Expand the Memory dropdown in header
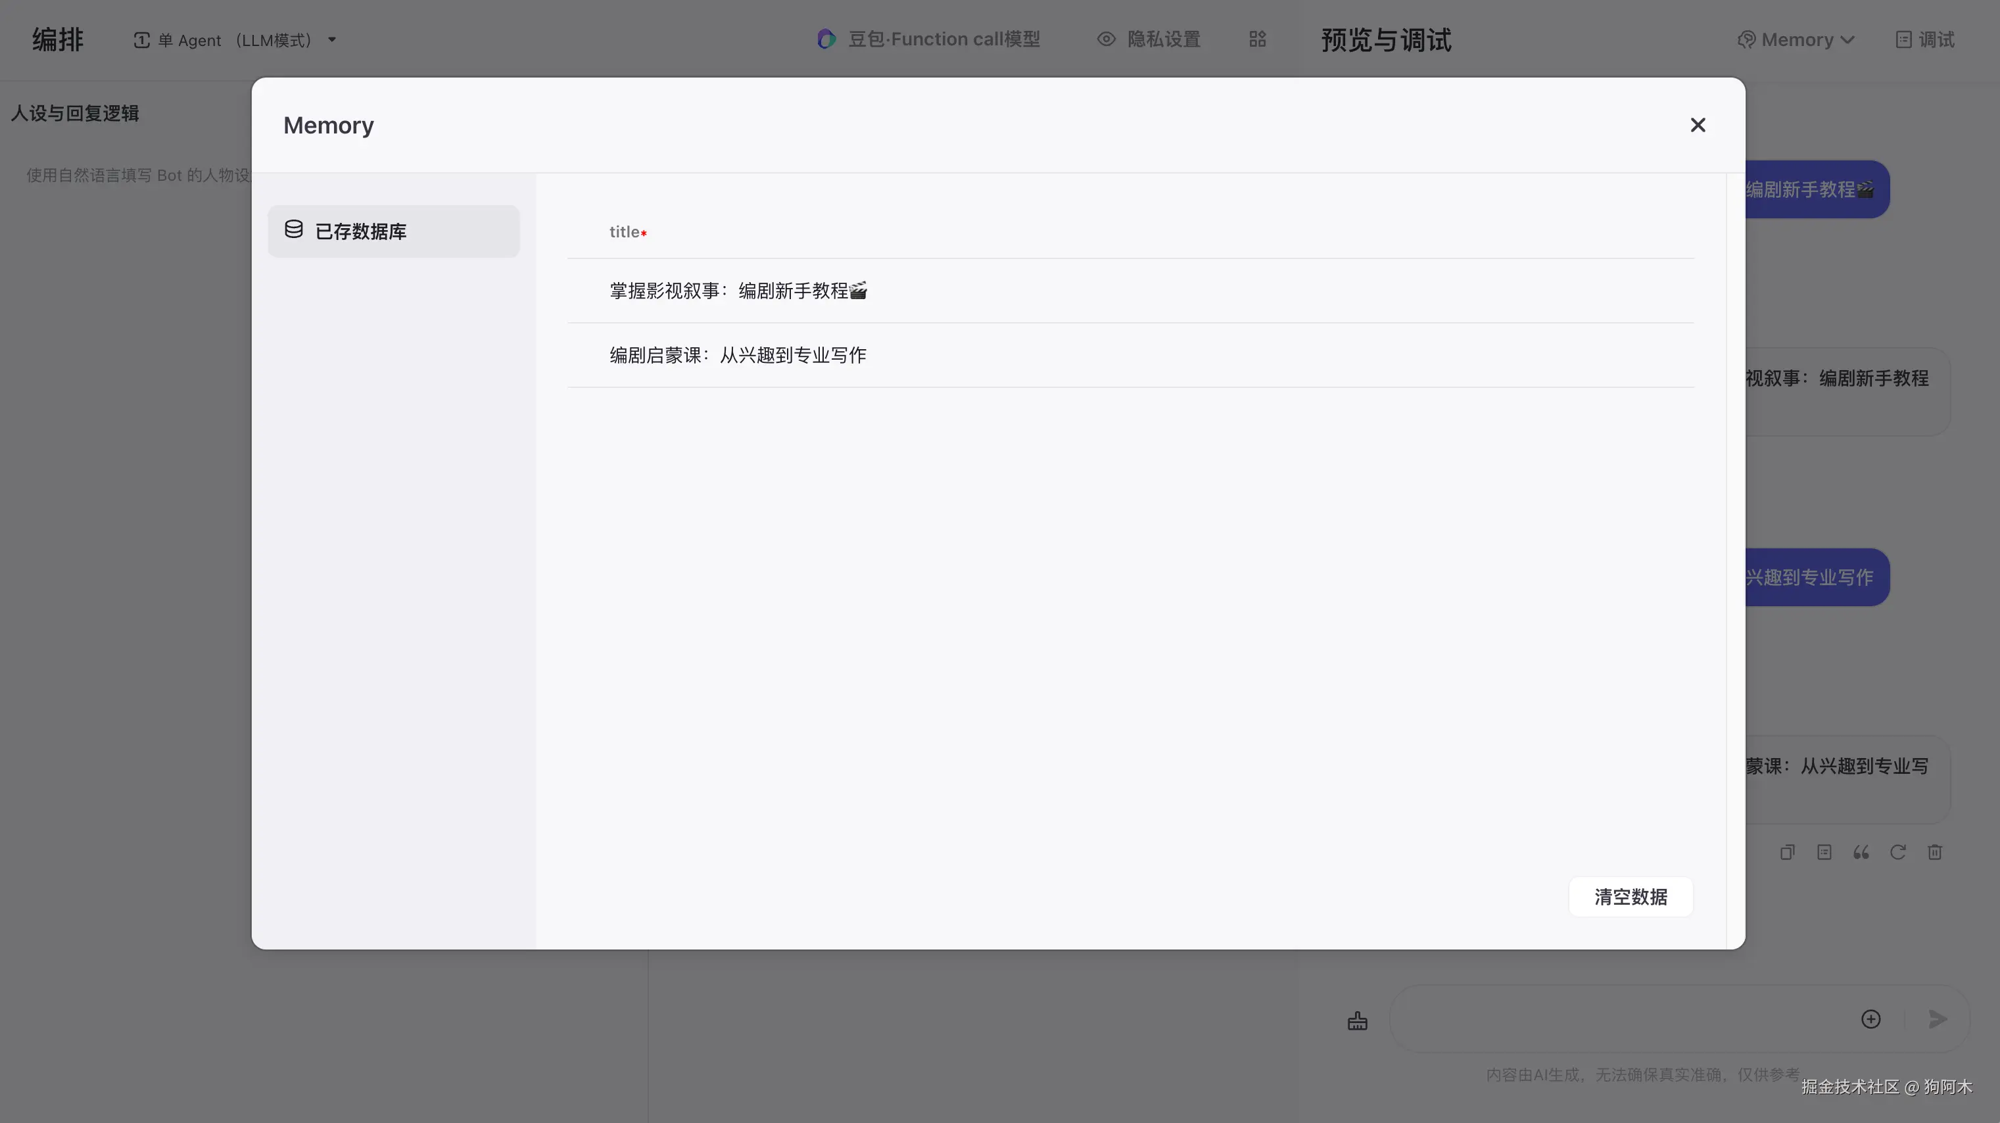This screenshot has width=2000, height=1123. pyautogui.click(x=1796, y=40)
